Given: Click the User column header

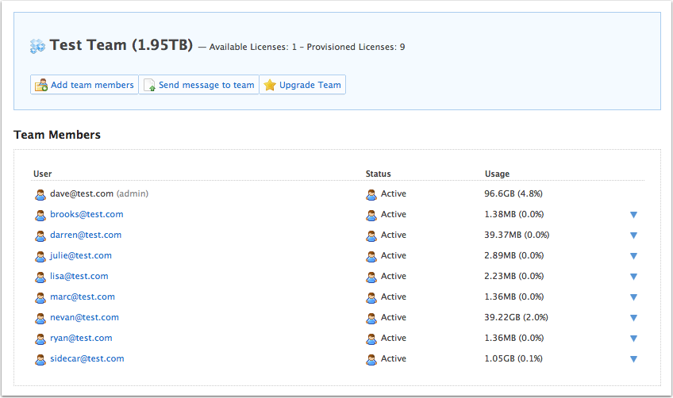Looking at the screenshot, I should coord(43,174).
